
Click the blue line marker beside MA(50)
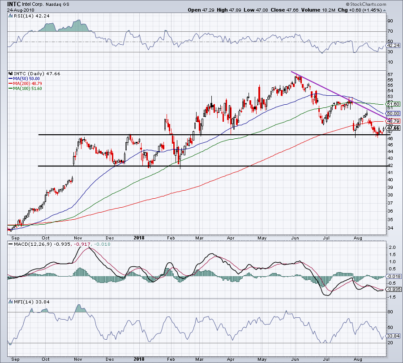pyautogui.click(x=11, y=79)
